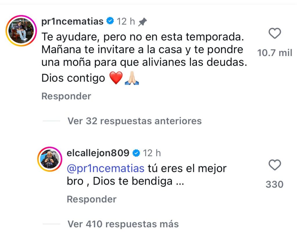The width and height of the screenshot is (297, 245).
Task: Click elcallejon809's verified checkmark
Action: coord(135,152)
